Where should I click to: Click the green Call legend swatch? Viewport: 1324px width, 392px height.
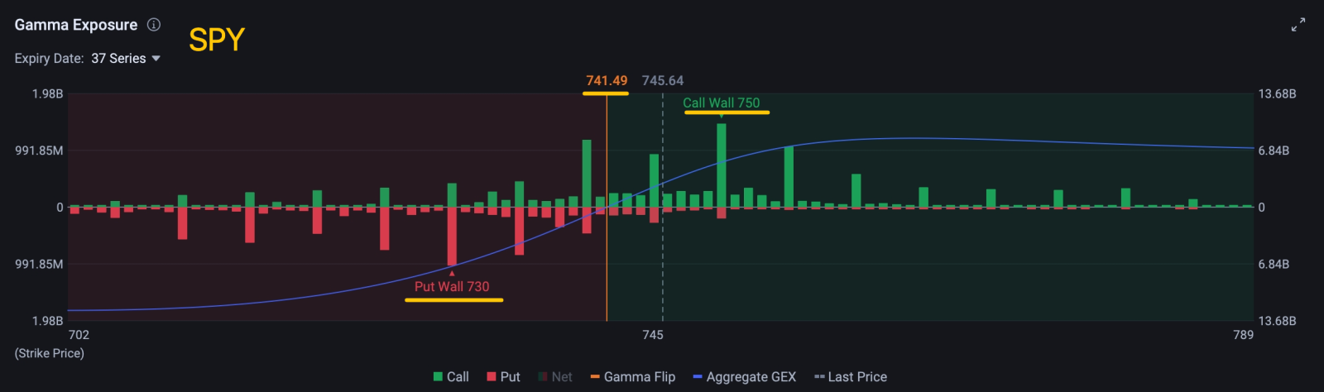pos(438,377)
